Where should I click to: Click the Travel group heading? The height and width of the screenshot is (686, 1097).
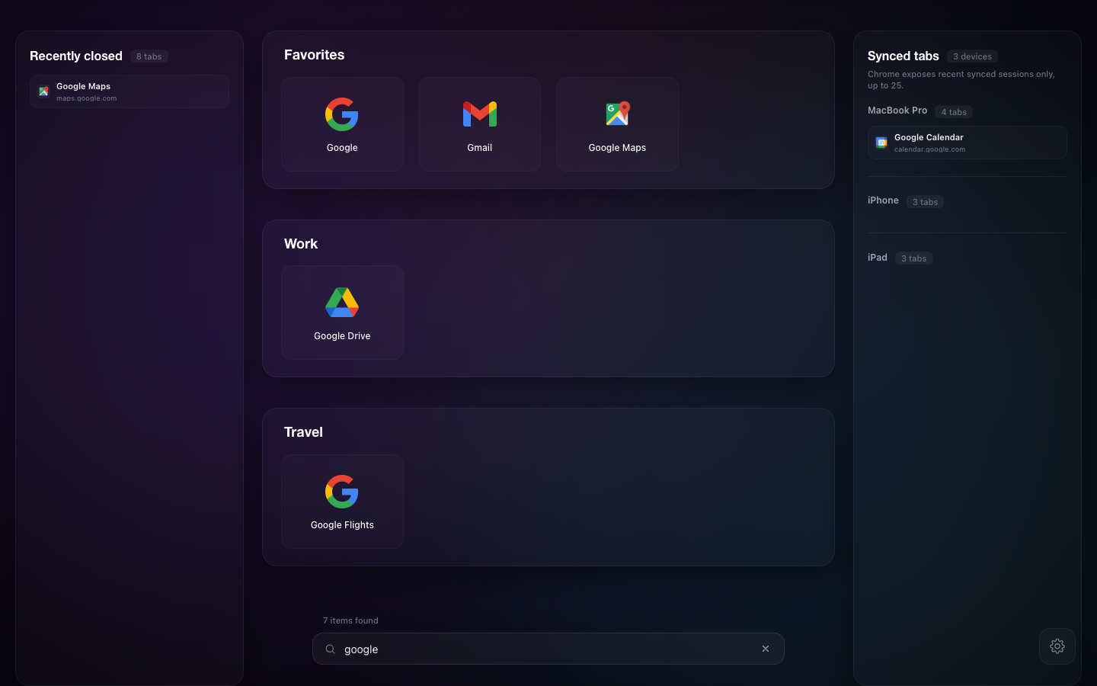[x=303, y=432]
